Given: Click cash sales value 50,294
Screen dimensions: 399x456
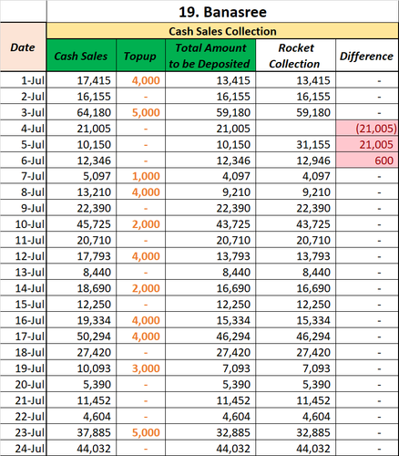Looking at the screenshot, I should pyautogui.click(x=81, y=337).
